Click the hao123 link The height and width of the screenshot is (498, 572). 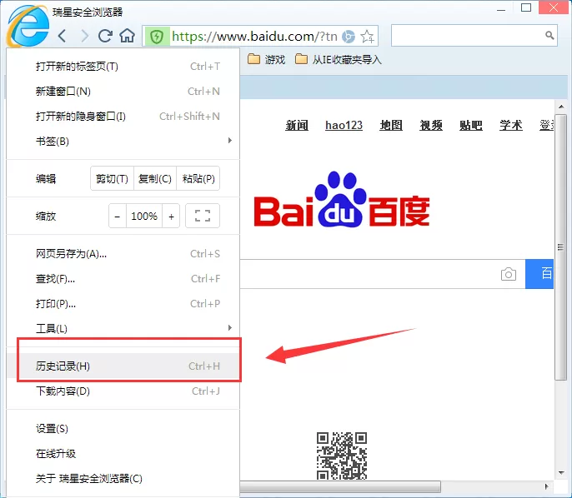click(344, 125)
